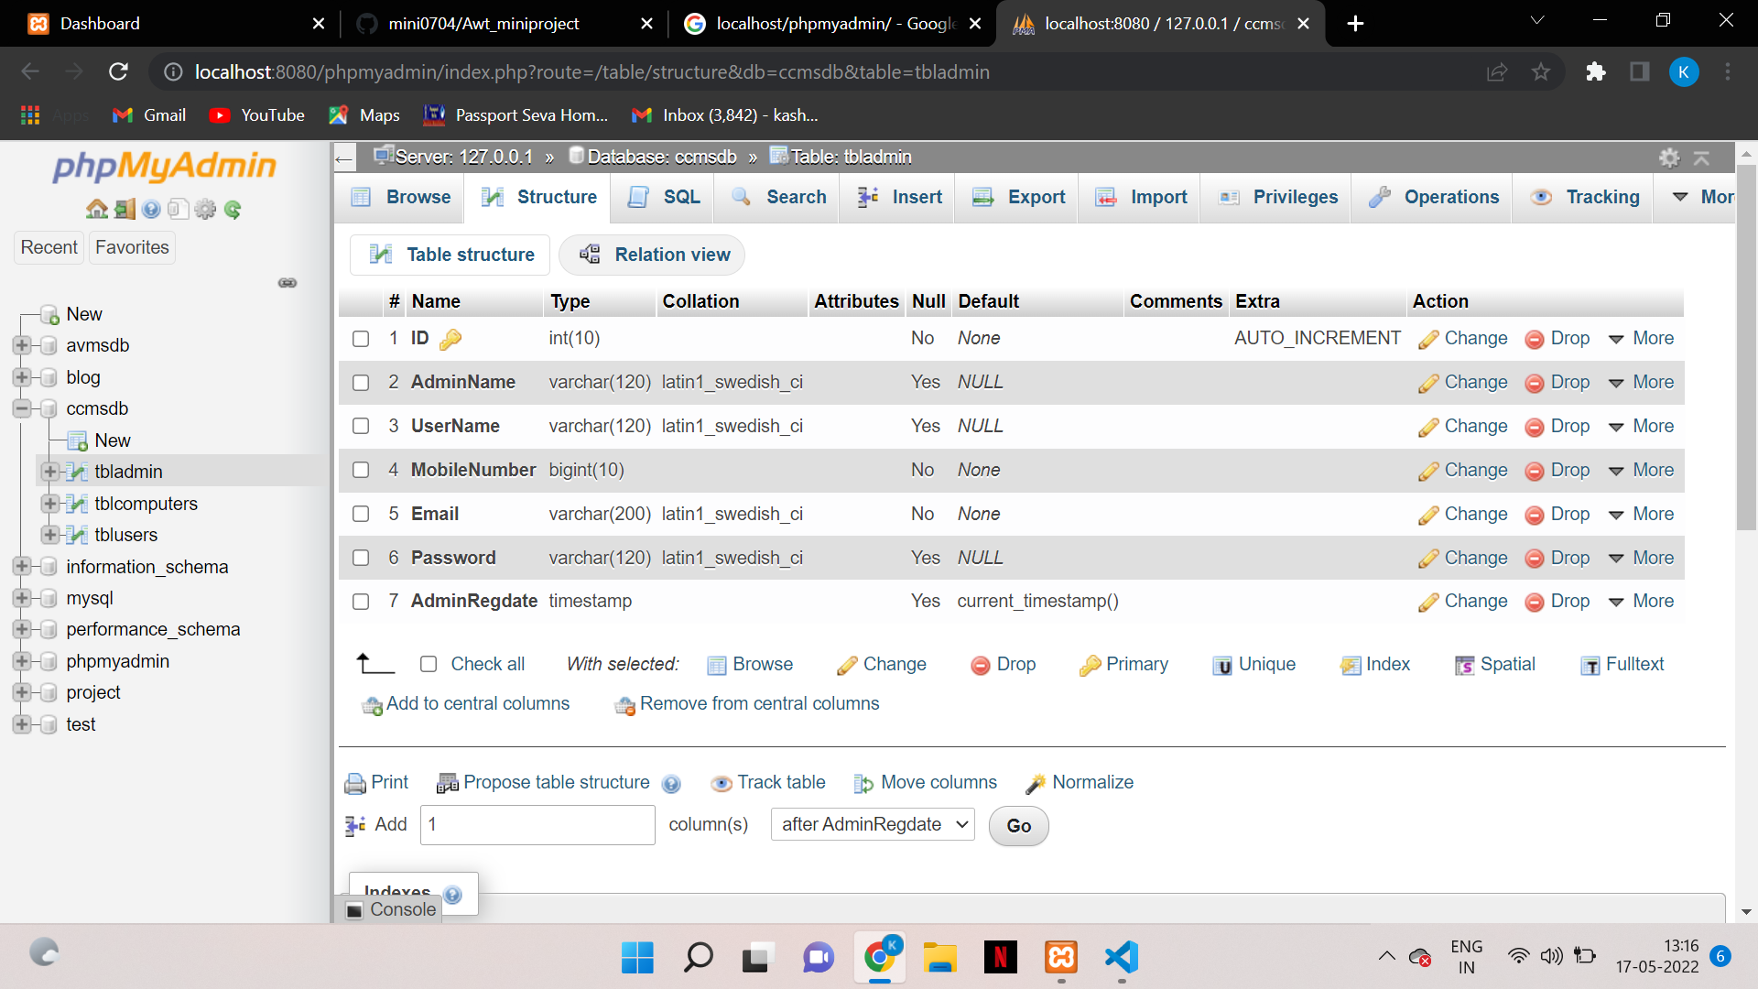This screenshot has height=989, width=1758.
Task: Open page-related settings gear in top right
Action: coord(1669,158)
